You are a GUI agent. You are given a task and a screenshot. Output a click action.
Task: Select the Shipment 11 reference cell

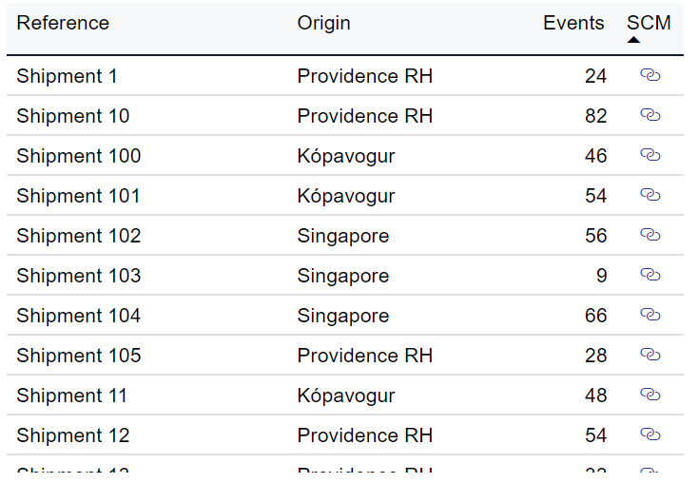(71, 396)
